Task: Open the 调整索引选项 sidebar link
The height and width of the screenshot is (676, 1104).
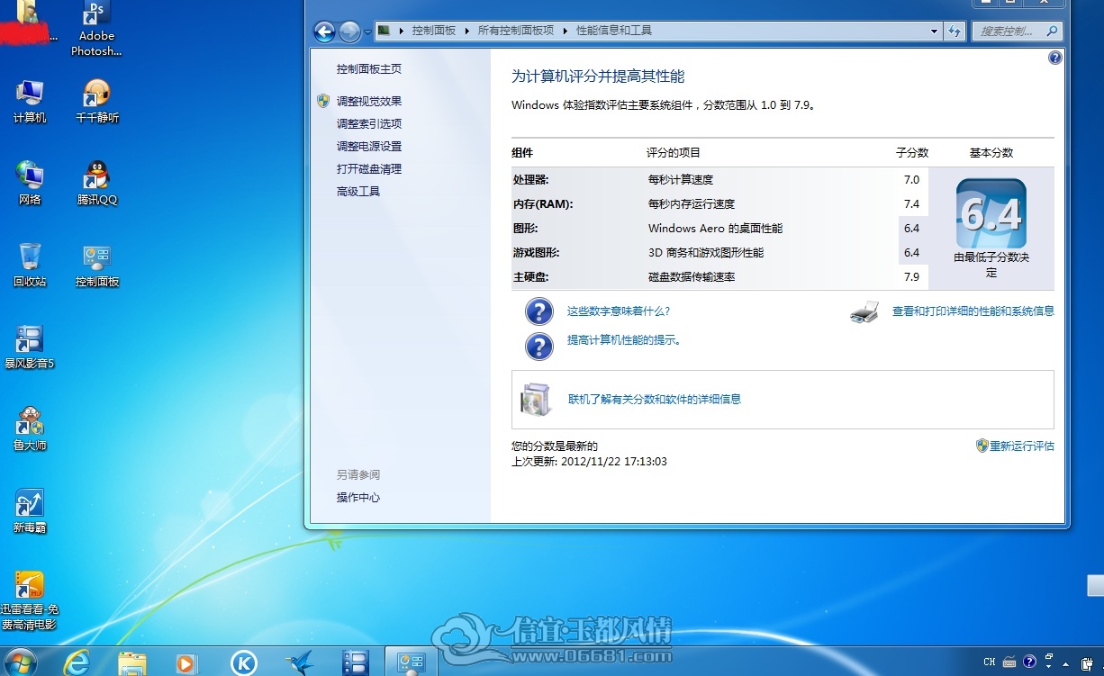Action: [x=369, y=124]
